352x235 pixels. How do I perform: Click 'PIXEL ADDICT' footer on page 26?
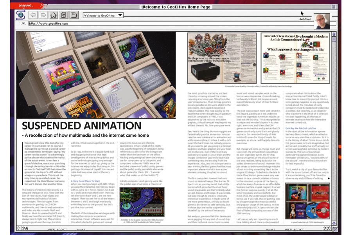[x=57, y=230]
